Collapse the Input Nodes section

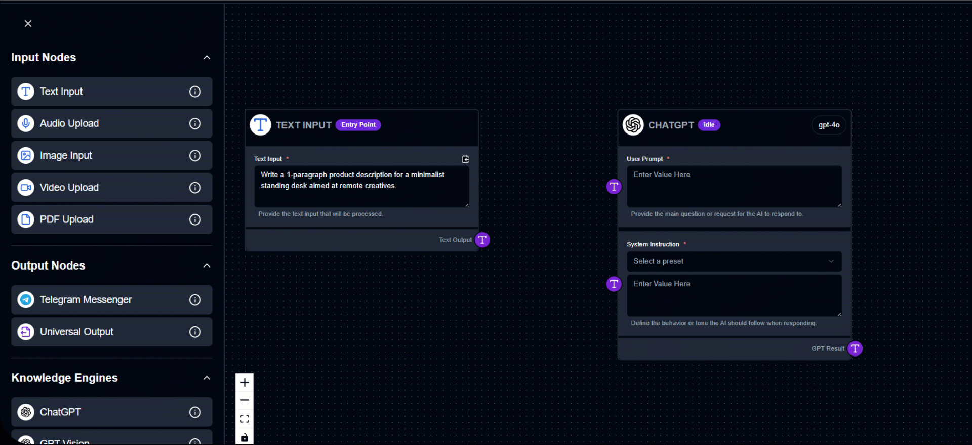207,58
